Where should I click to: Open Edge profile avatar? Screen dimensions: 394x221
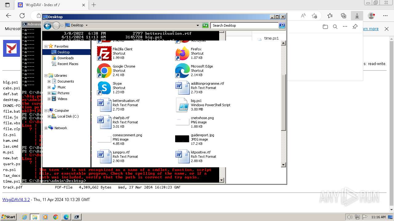click(372, 16)
